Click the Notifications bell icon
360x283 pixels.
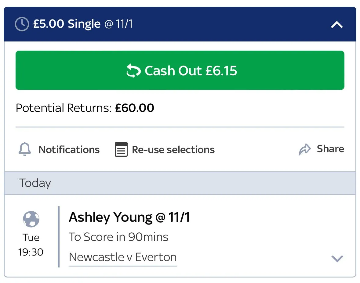(x=25, y=149)
